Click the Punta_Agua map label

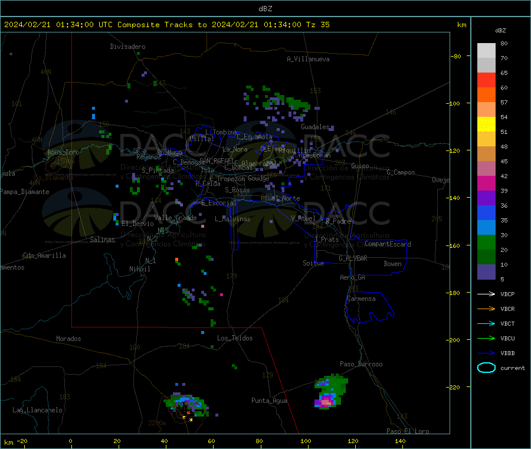click(x=269, y=401)
